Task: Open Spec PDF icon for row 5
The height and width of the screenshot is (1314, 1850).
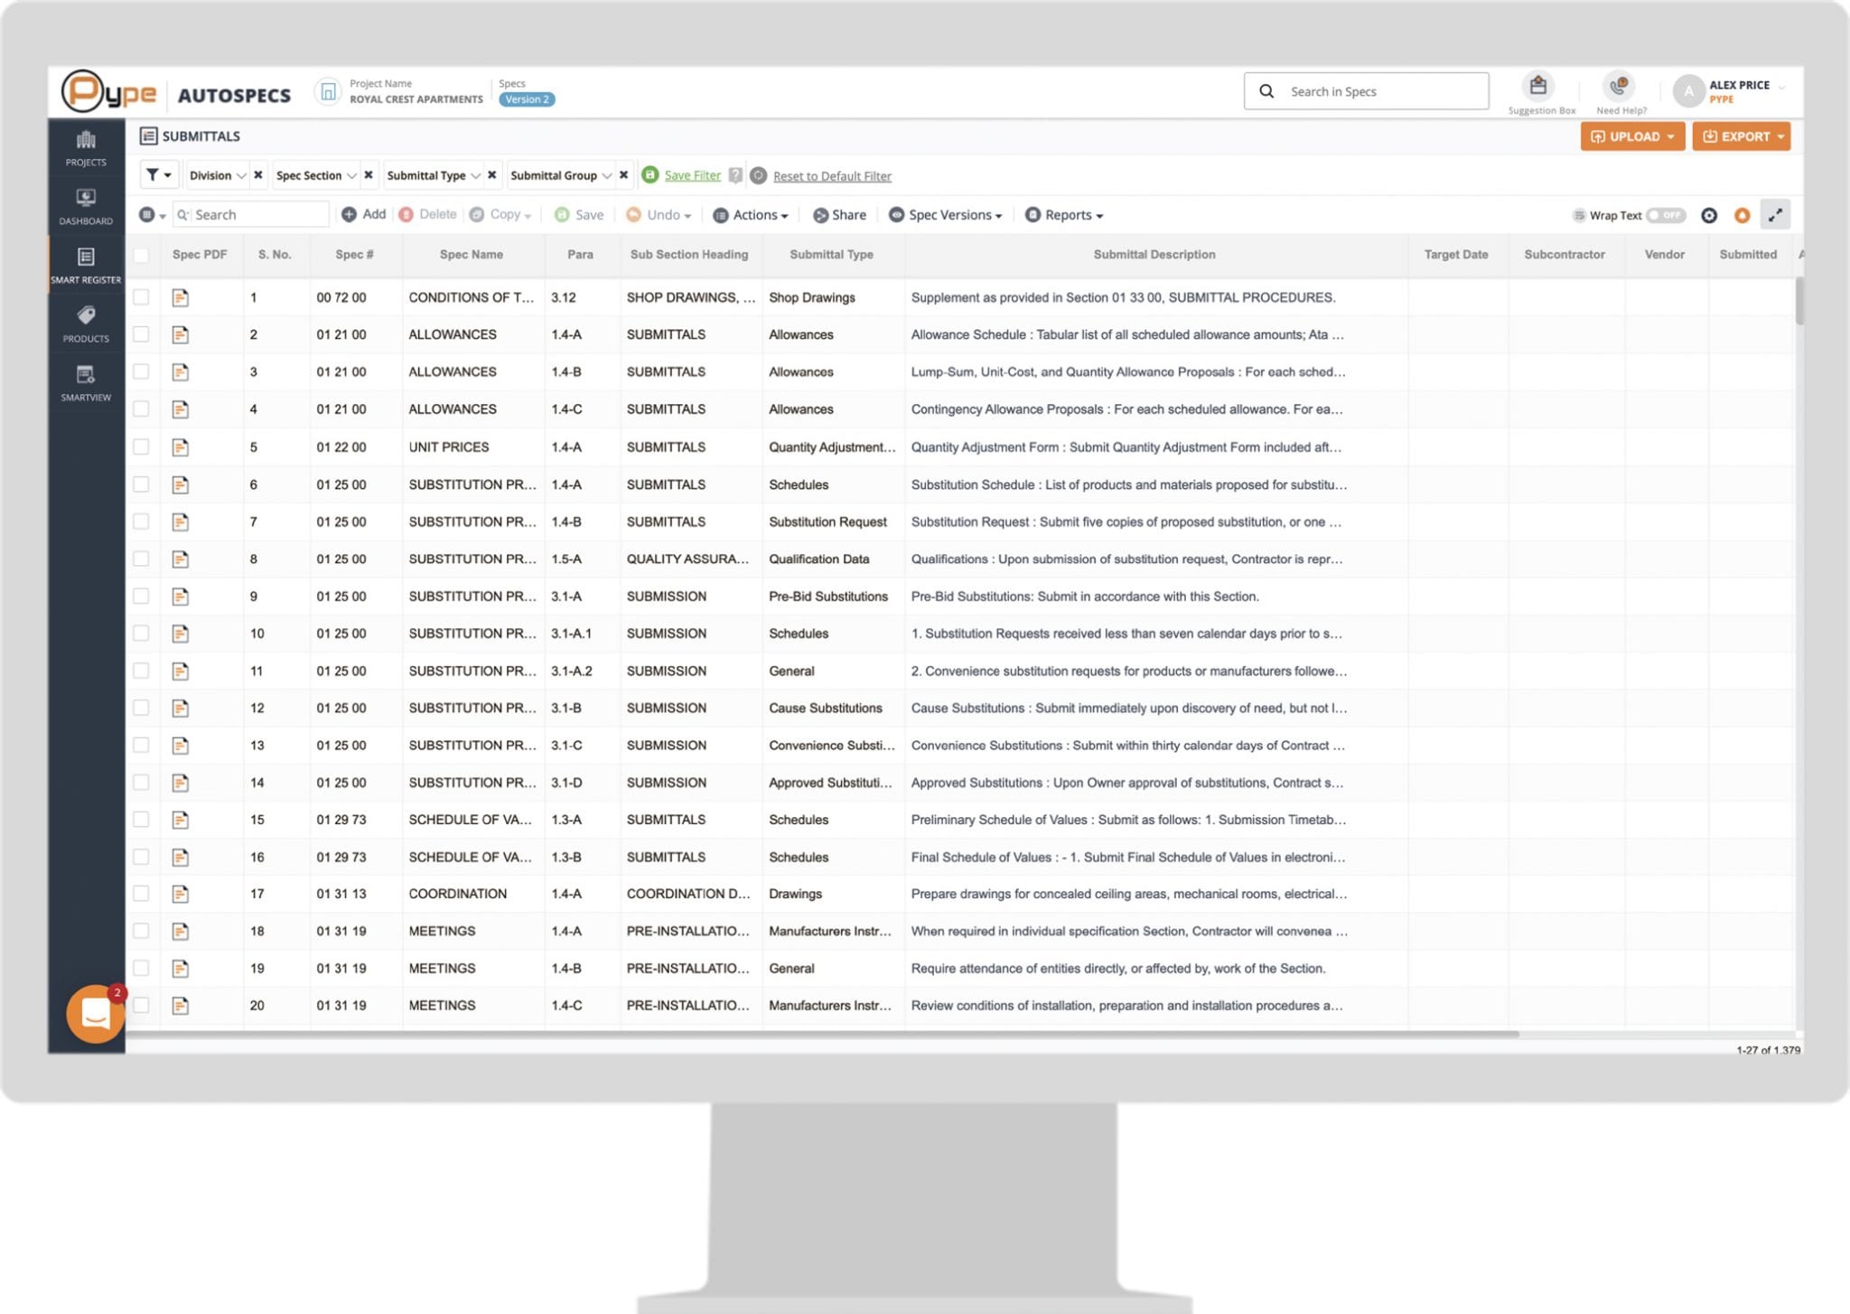Action: click(181, 447)
